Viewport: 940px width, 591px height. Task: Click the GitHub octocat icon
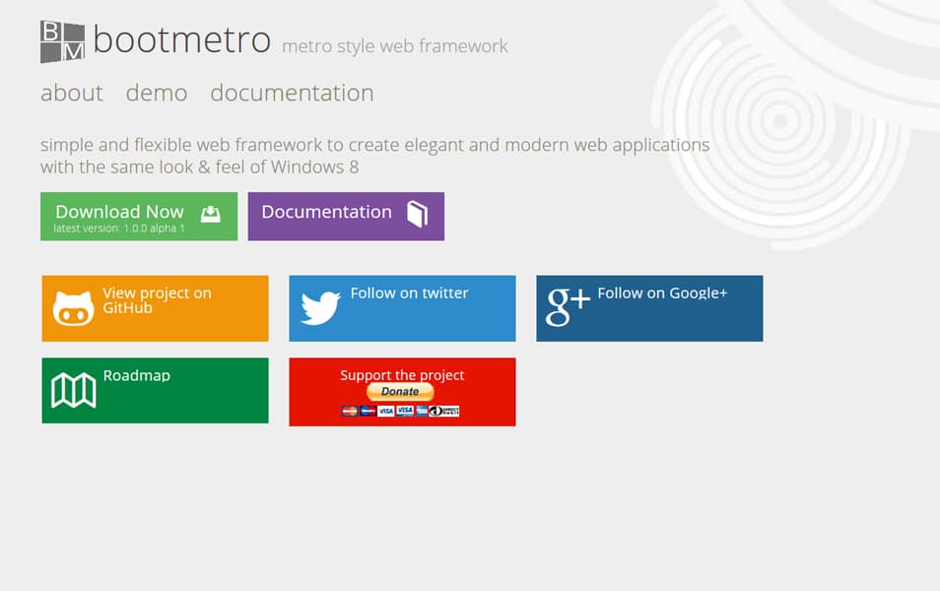[73, 308]
